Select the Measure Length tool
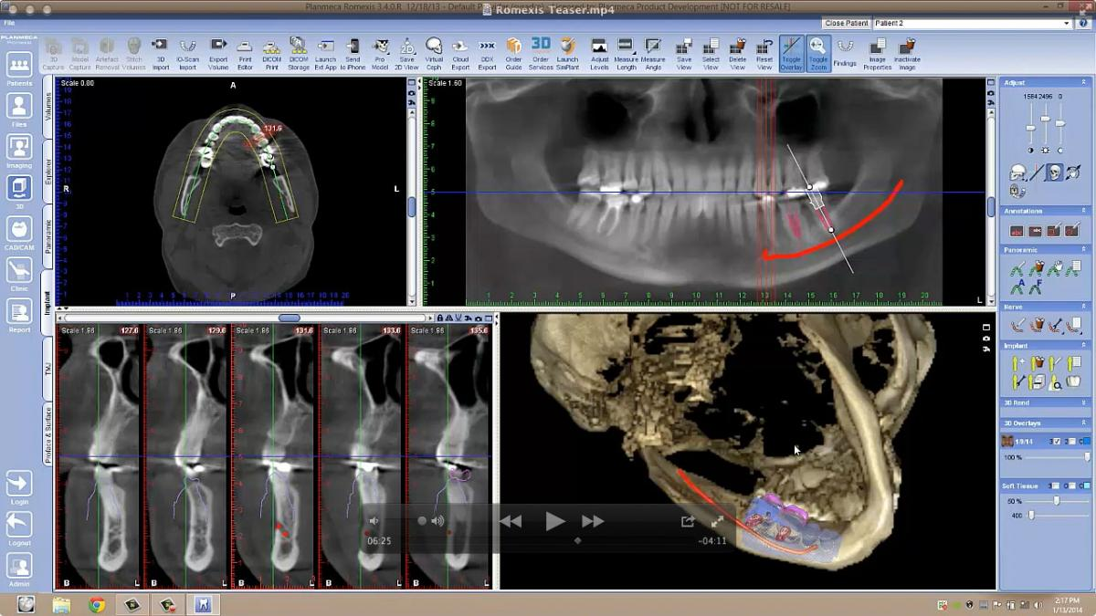The width and height of the screenshot is (1096, 616). (627, 54)
